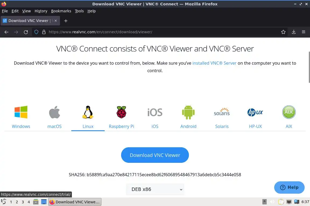Click the AIX text label link
Screen dimensions: 310x206
coord(289,126)
